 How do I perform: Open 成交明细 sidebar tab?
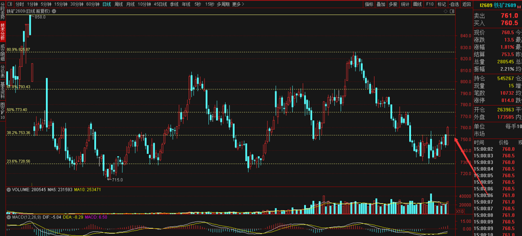(x=2, y=53)
